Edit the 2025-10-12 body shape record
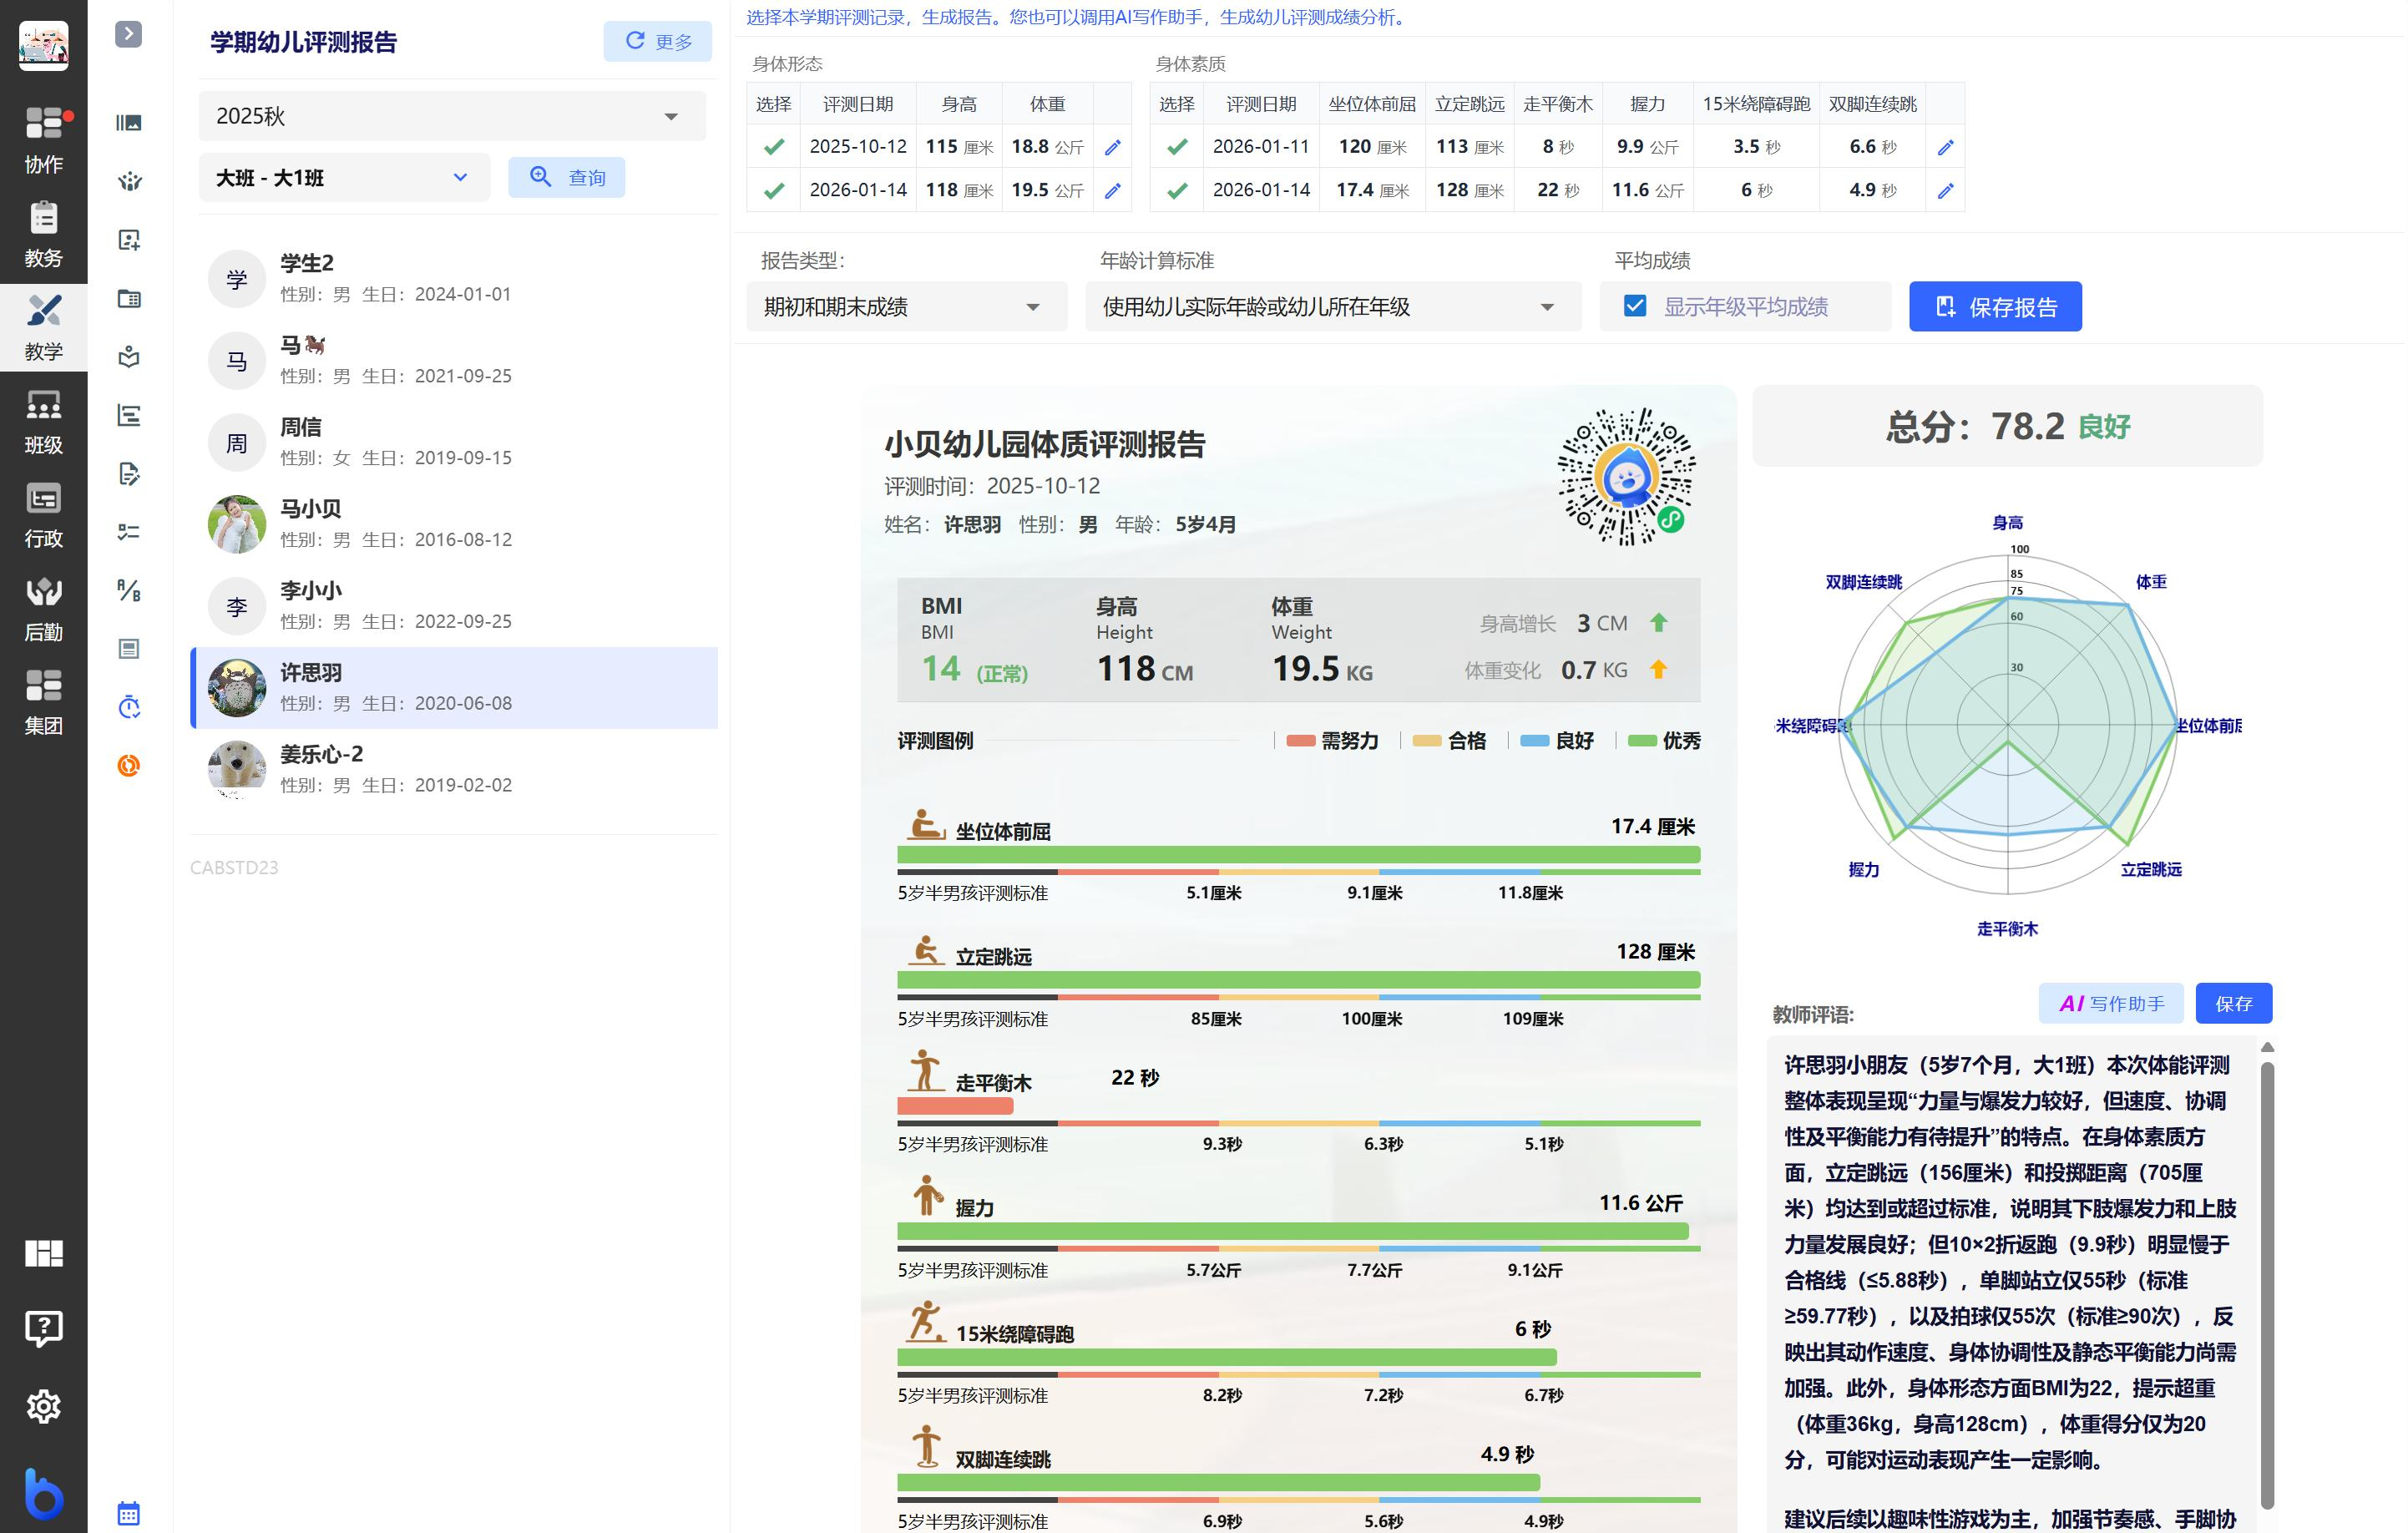Screen dimensions: 2408x1533 (x=1113, y=147)
